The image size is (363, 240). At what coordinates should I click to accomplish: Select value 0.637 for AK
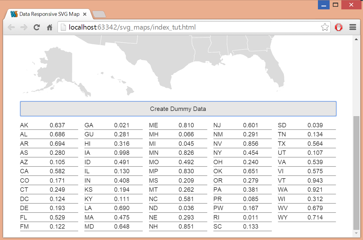click(x=57, y=125)
